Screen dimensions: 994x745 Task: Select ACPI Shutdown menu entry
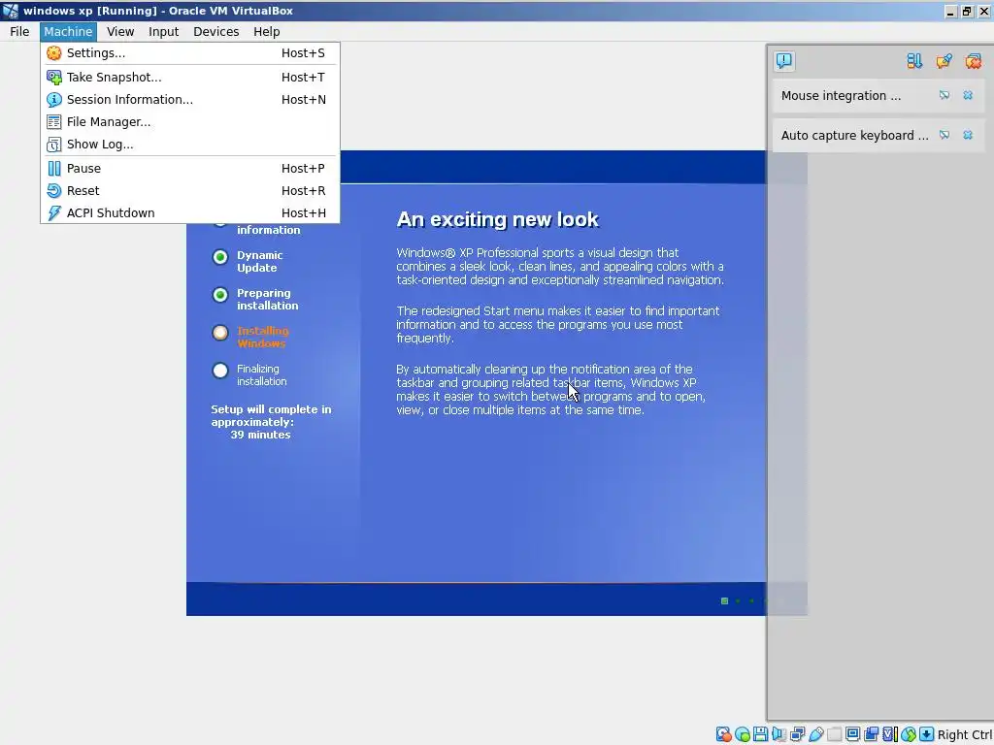point(189,212)
